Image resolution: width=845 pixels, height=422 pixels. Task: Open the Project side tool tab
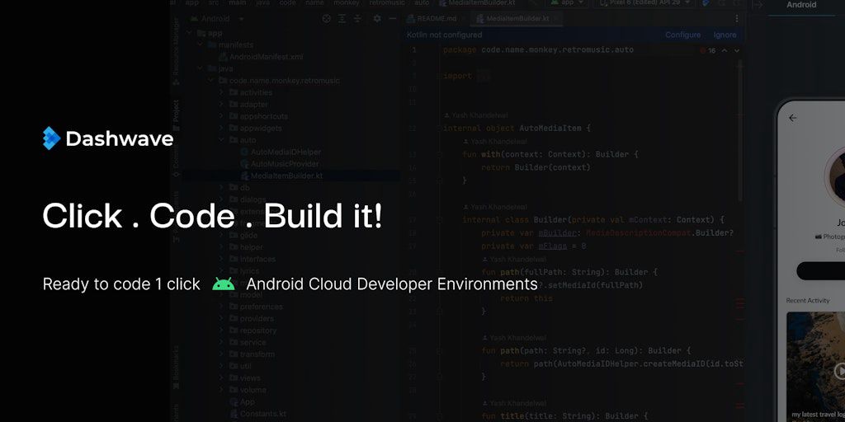click(x=176, y=115)
